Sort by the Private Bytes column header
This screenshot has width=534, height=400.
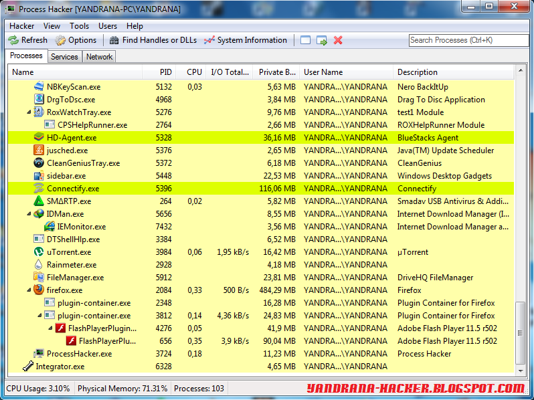(x=276, y=72)
